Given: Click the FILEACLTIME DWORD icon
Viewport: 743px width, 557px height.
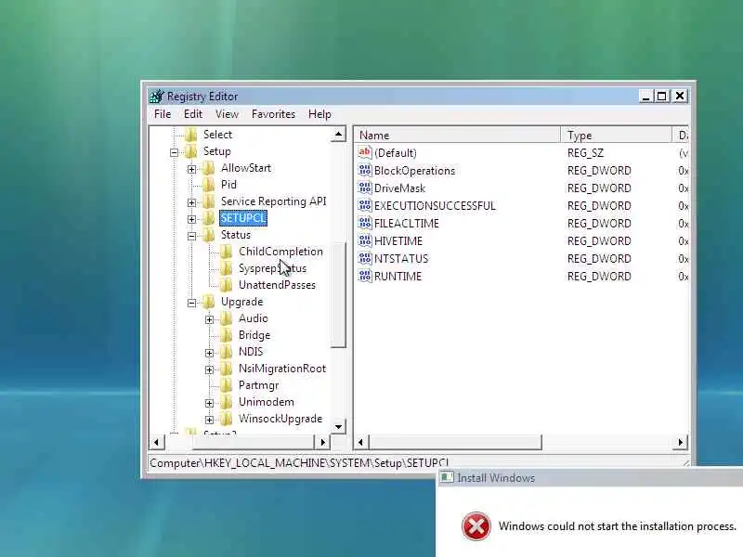Looking at the screenshot, I should coord(365,223).
